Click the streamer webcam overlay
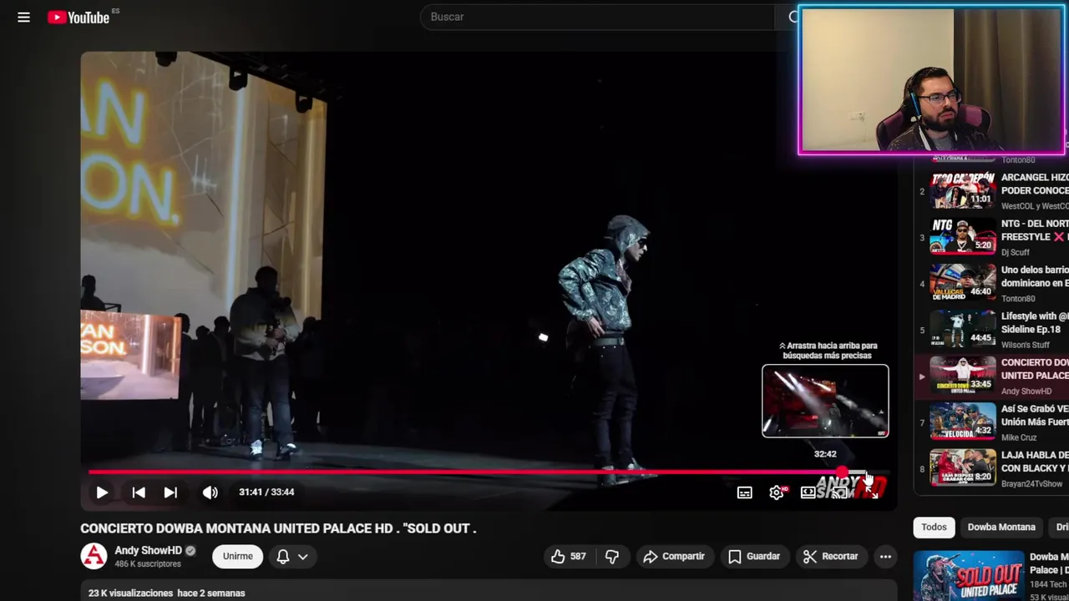Screen dimensions: 1069x601 [932, 80]
